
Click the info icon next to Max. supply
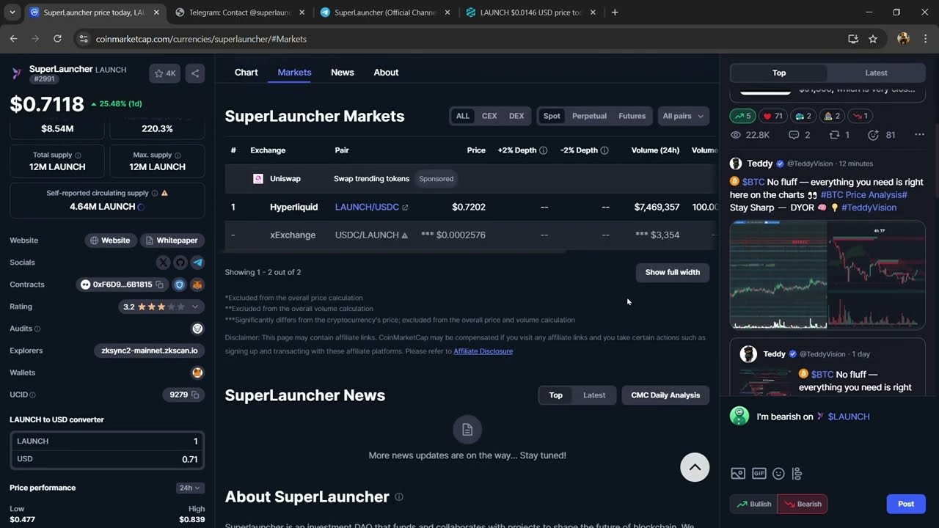(x=178, y=155)
